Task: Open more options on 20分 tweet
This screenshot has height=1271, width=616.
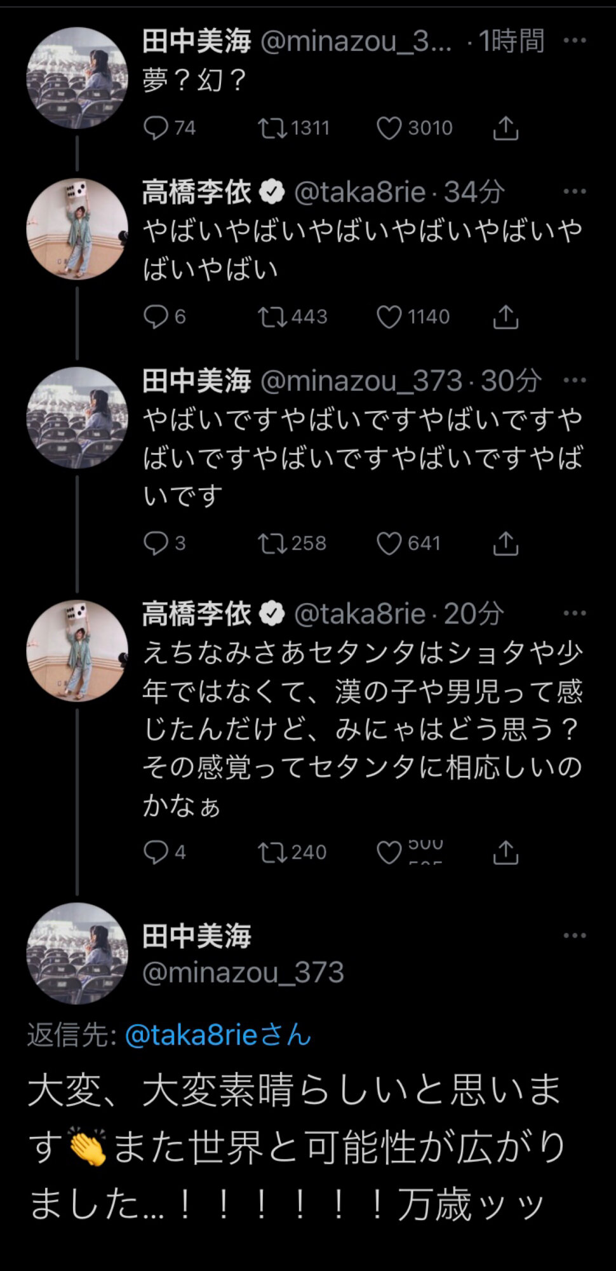Action: 574,613
